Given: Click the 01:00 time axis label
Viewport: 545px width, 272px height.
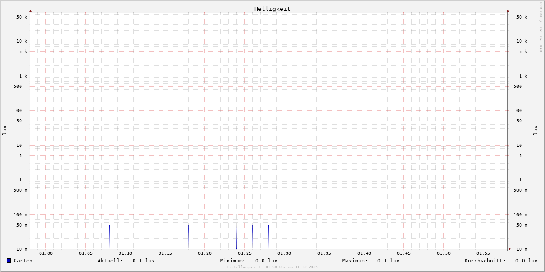Looking at the screenshot, I should (46, 253).
